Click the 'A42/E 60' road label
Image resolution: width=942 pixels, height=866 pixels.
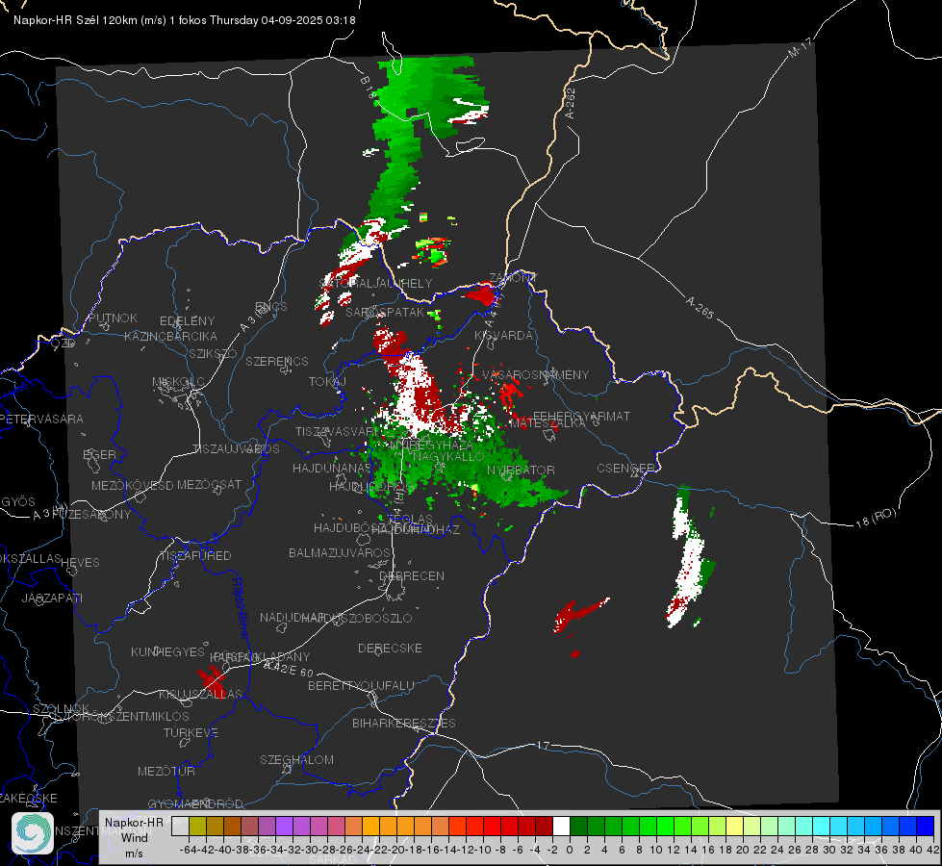pos(289,669)
